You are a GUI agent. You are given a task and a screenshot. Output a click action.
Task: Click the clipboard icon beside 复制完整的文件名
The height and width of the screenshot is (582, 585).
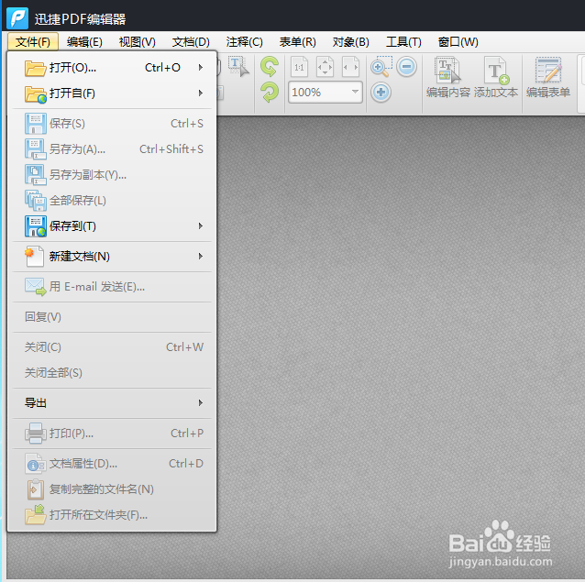click(36, 489)
